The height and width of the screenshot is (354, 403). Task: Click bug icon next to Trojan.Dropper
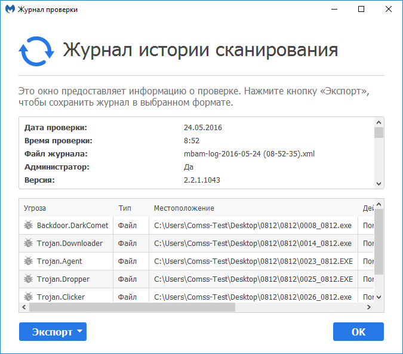tap(28, 279)
